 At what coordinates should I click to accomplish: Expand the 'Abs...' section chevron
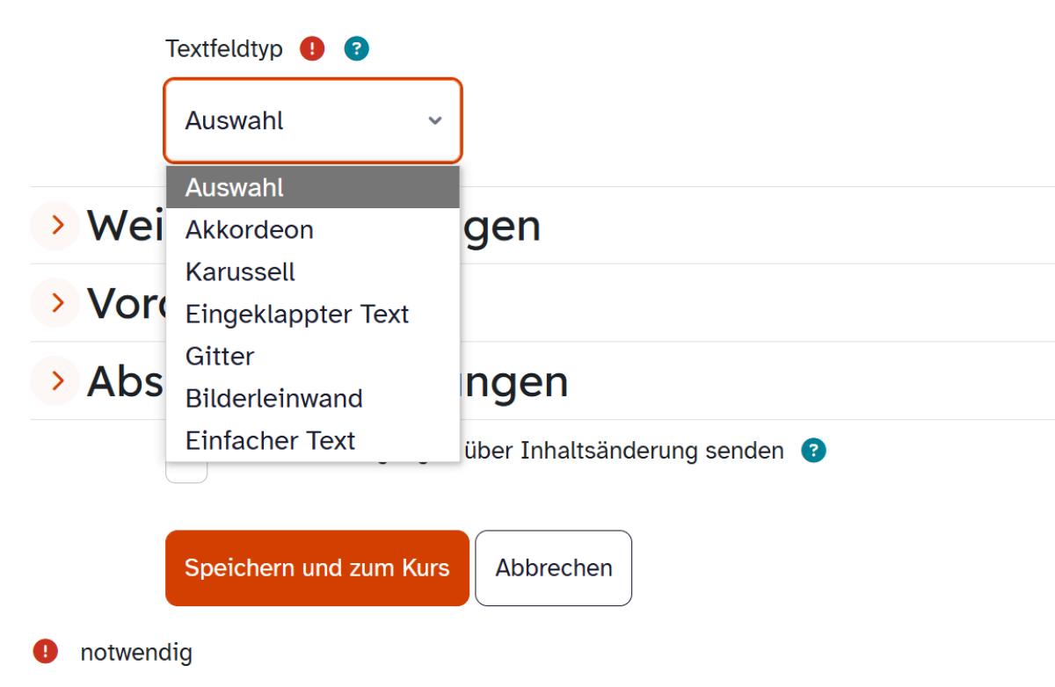click(x=55, y=380)
